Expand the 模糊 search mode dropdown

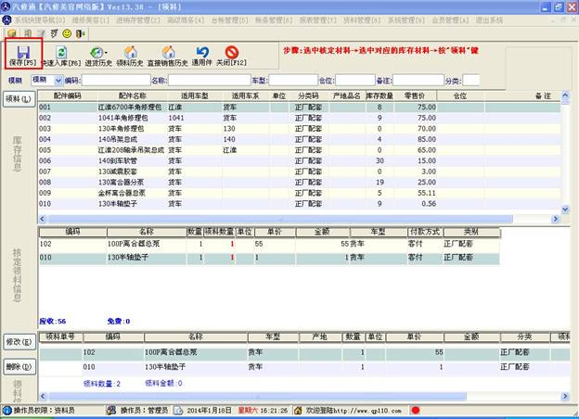(58, 81)
